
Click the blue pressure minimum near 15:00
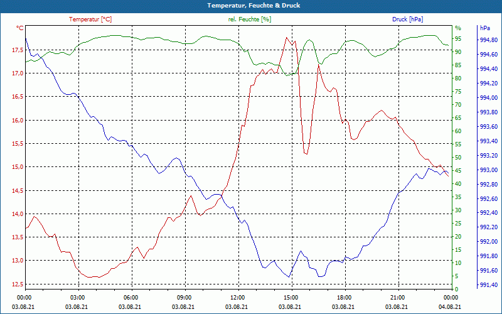pos(289,277)
